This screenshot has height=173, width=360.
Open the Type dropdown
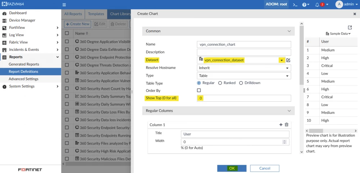pos(244,76)
